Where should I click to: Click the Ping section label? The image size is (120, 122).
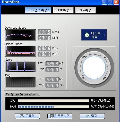tap(8, 75)
